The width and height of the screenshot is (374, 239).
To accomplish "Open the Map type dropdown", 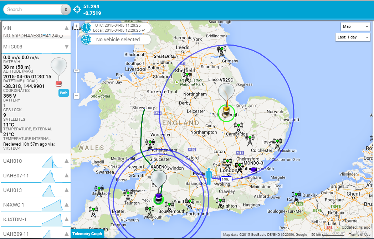I will pos(355,26).
